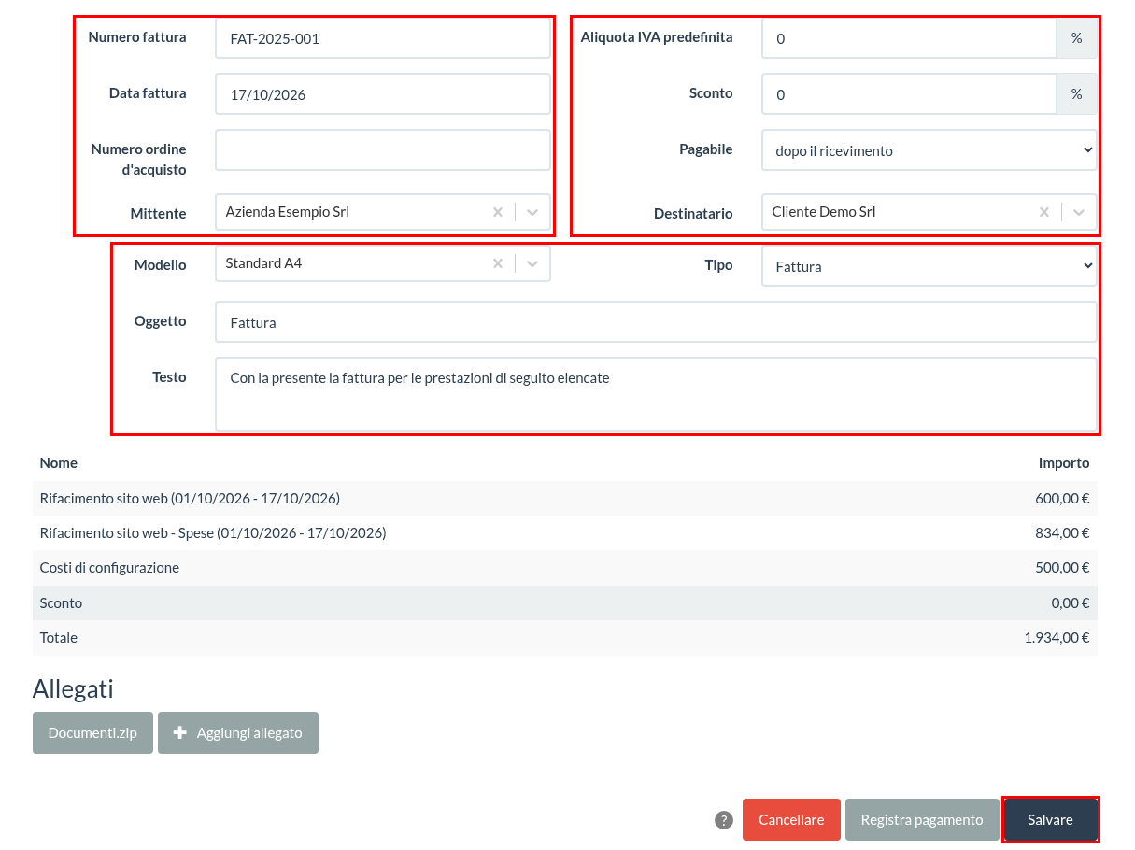Click the Sconto amount 0,00 €
This screenshot has width=1135, height=850.
[1071, 602]
